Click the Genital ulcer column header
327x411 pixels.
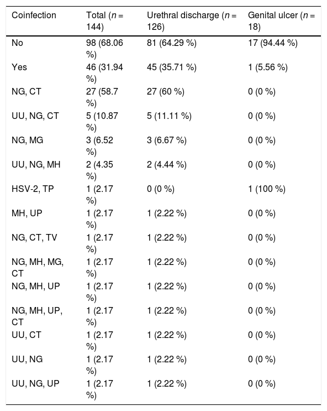[x=282, y=21]
